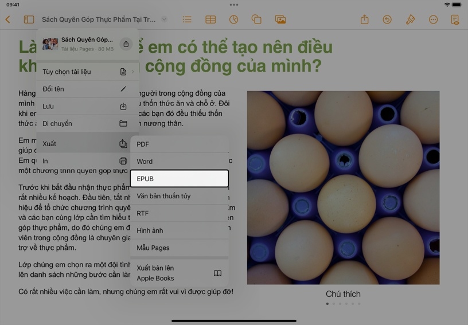The height and width of the screenshot is (325, 468).
Task: Tap Xuất bản lên Apple Books
Action: tap(179, 273)
